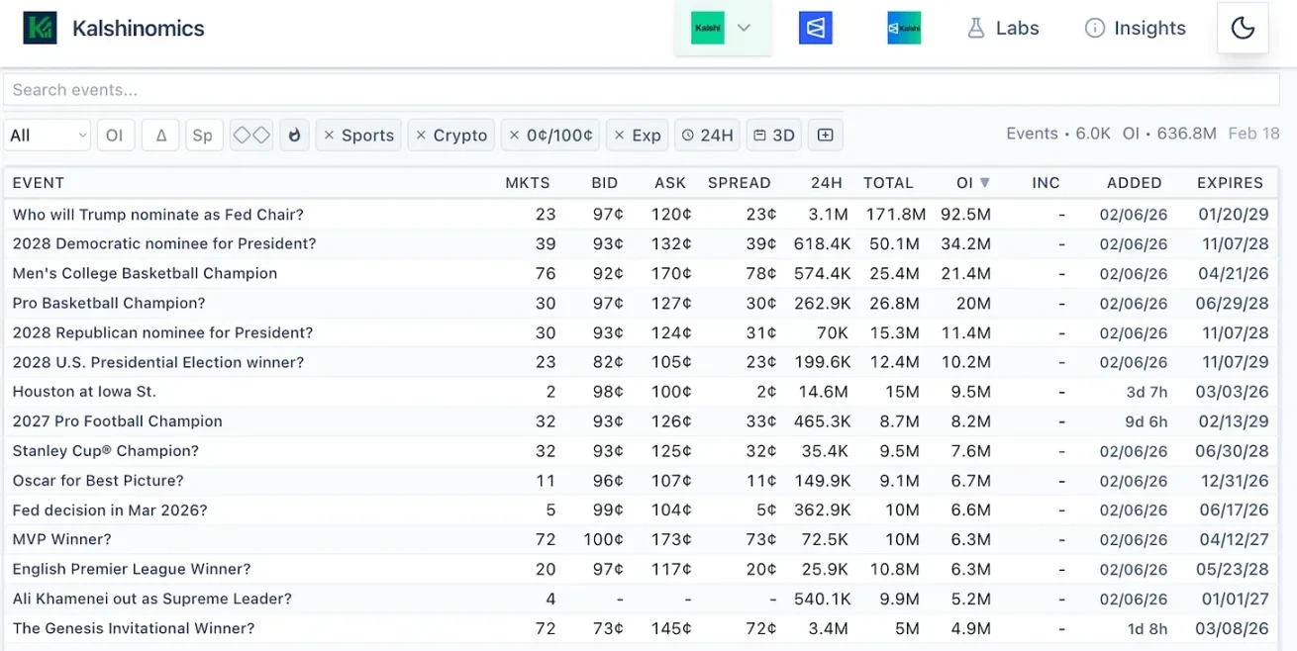1297x651 pixels.
Task: Click the teal Kalshi icon next to Labs
Action: [903, 28]
